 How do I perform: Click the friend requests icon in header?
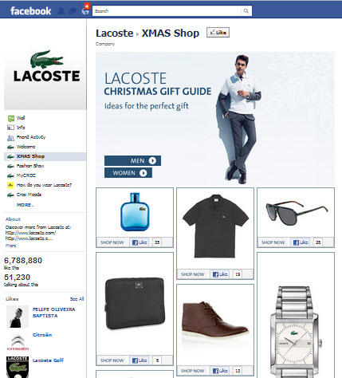pos(62,11)
